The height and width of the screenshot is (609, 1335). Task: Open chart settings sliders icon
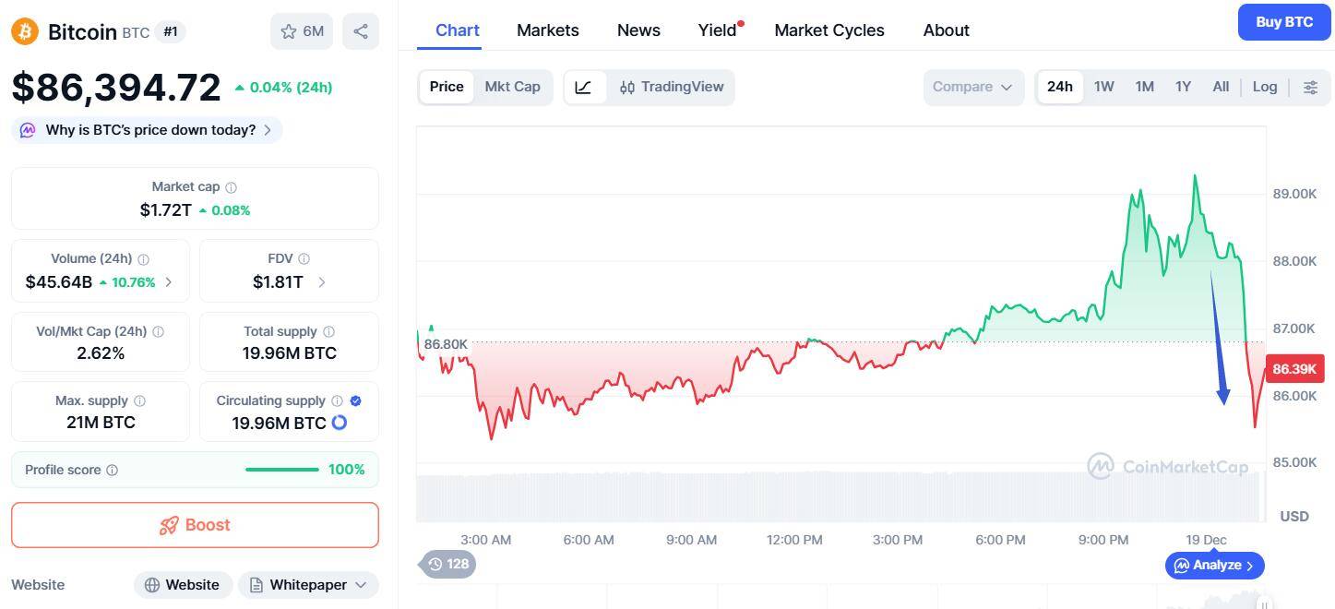tap(1310, 87)
